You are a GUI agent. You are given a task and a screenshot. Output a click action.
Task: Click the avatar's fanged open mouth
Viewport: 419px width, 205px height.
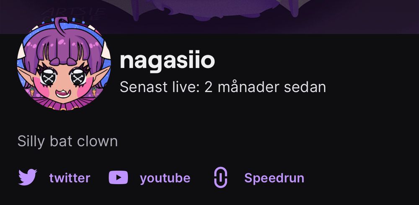point(62,94)
